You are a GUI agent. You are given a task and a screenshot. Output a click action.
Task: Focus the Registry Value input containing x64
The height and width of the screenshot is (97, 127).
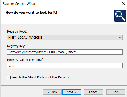point(65,66)
